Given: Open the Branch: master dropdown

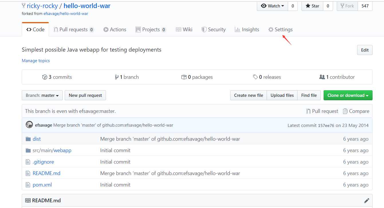Looking at the screenshot, I should (x=42, y=95).
